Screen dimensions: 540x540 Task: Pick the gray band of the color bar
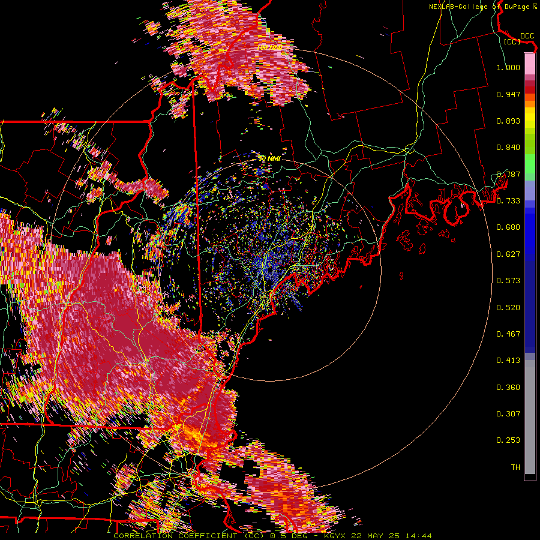[530, 417]
